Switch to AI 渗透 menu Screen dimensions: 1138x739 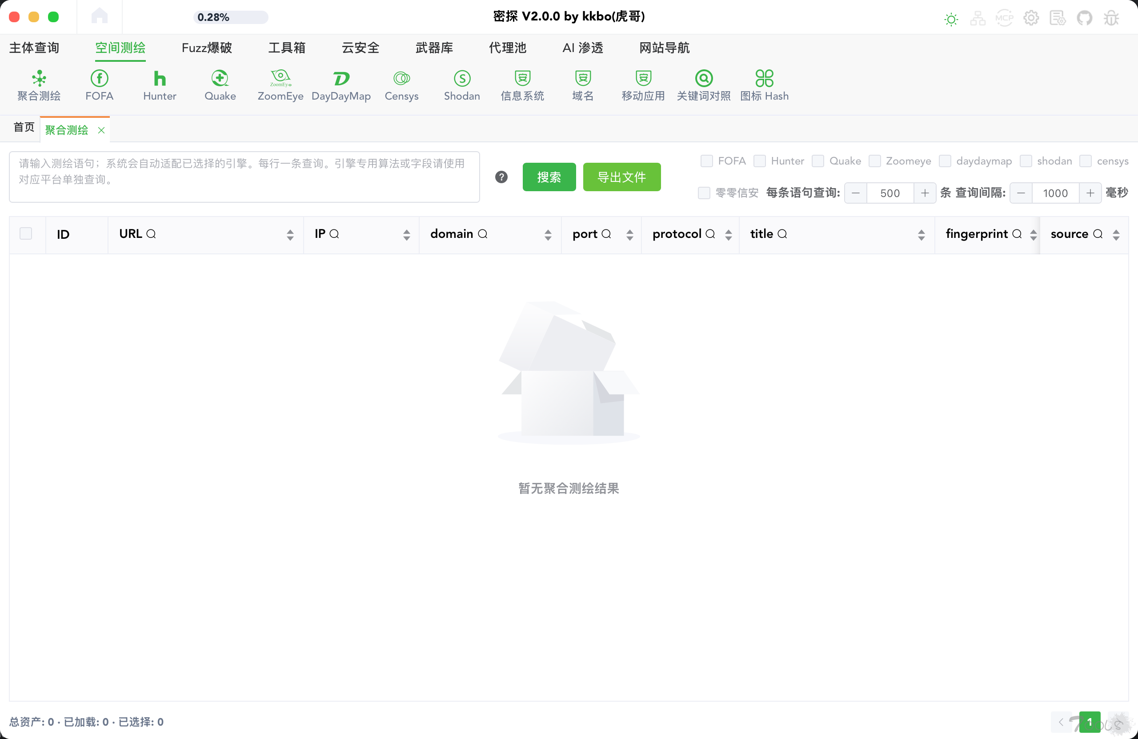click(582, 48)
